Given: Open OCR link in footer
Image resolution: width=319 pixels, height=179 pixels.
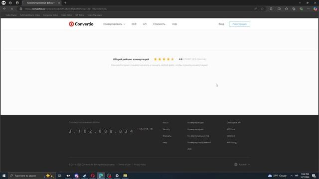Looking at the screenshot, I should coord(189,149).
